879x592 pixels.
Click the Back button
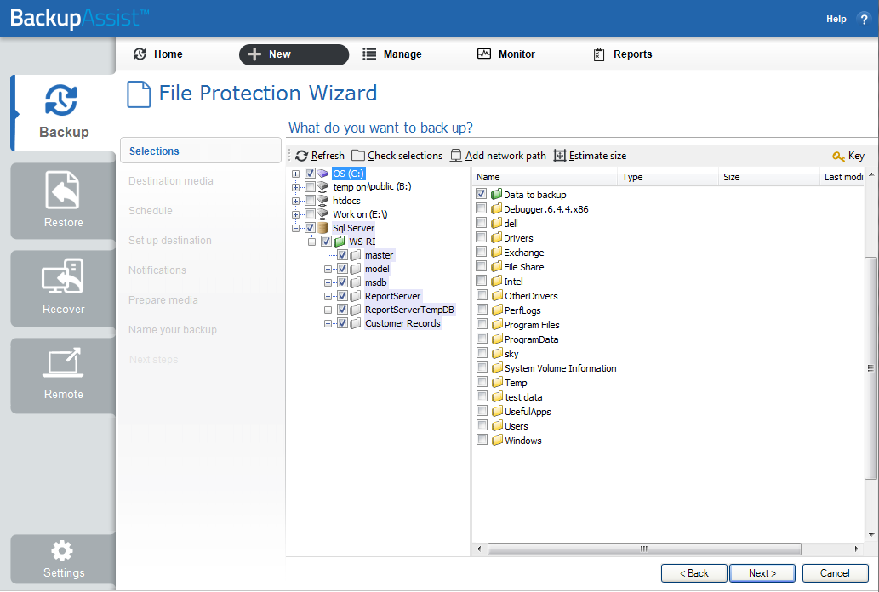694,573
